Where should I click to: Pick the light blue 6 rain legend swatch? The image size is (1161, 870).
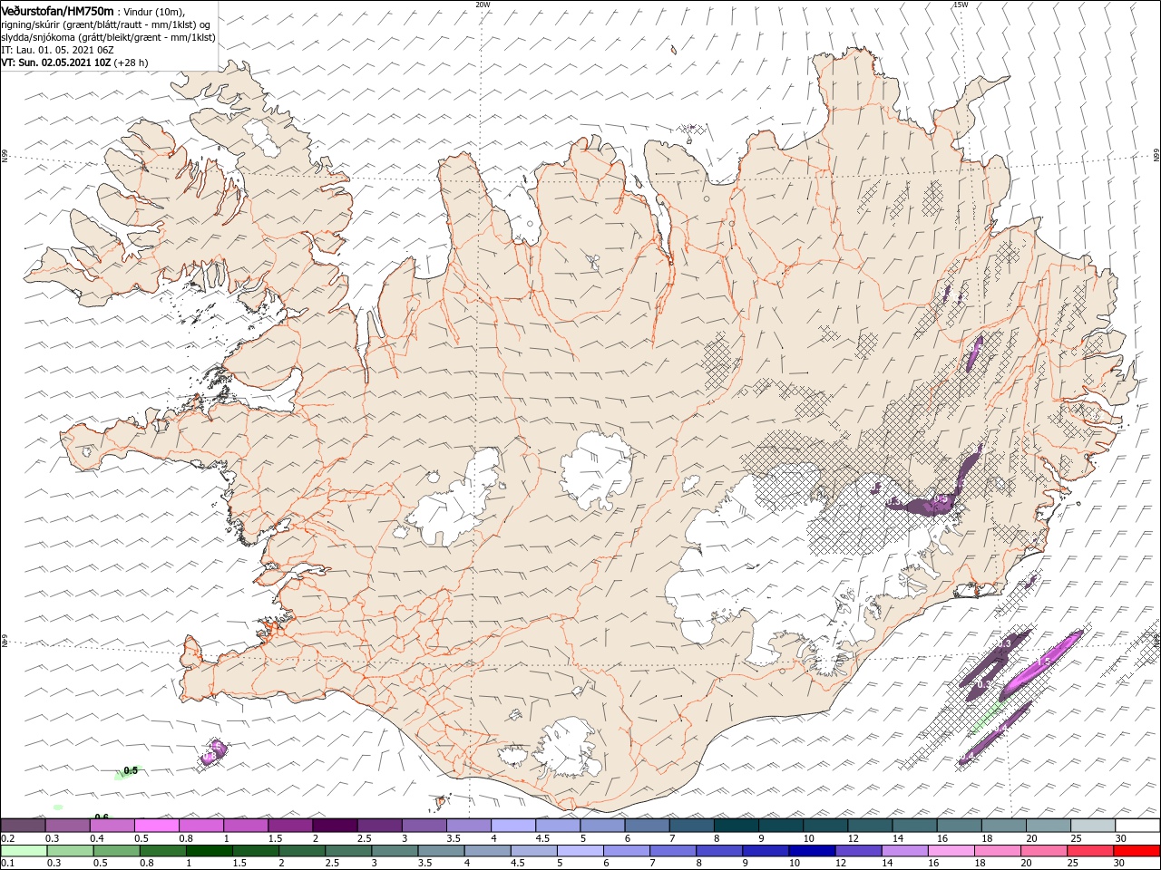626,851
